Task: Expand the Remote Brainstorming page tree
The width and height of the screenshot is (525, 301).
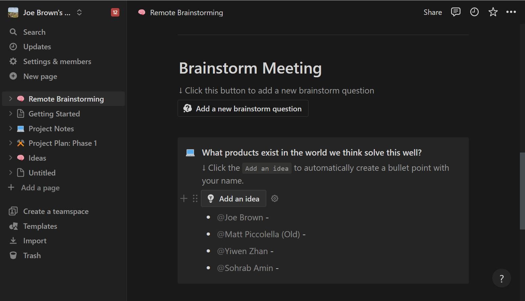Action: (x=10, y=99)
